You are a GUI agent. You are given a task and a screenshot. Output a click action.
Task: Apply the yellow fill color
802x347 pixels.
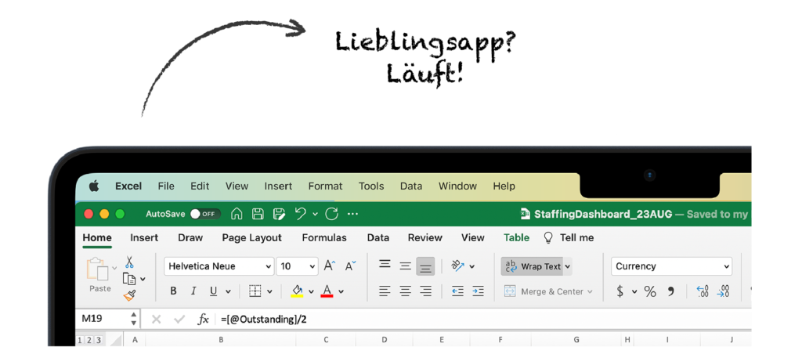(x=297, y=291)
